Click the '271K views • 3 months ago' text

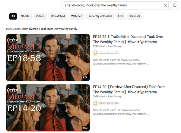click(x=108, y=46)
